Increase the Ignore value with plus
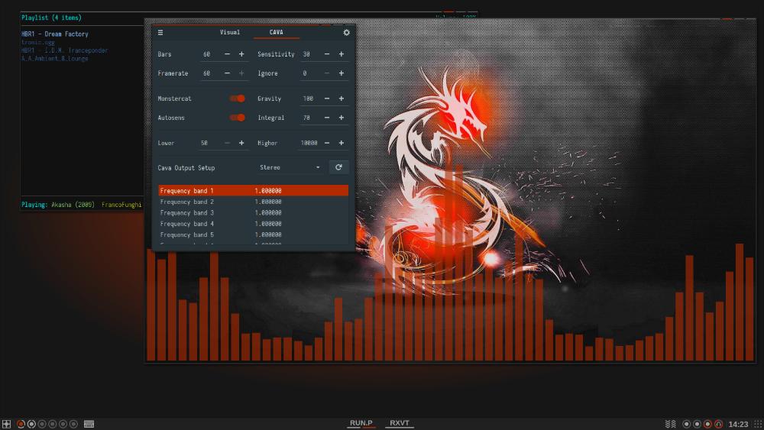The width and height of the screenshot is (764, 430). (x=342, y=73)
